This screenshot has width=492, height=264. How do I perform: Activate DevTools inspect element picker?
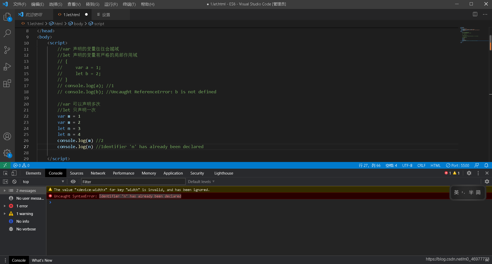pyautogui.click(x=5, y=173)
